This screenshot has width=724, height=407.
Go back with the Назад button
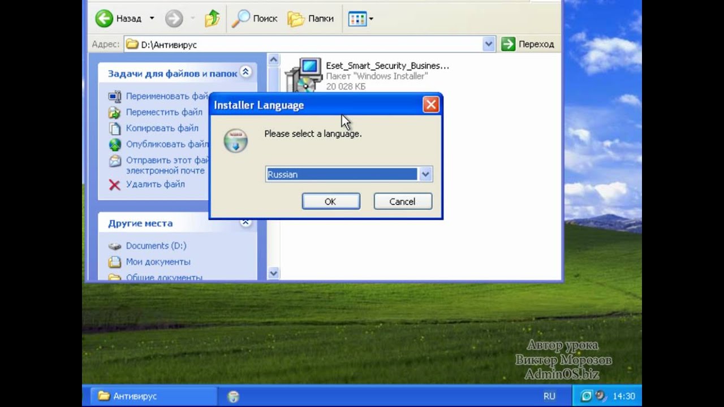[x=118, y=18]
